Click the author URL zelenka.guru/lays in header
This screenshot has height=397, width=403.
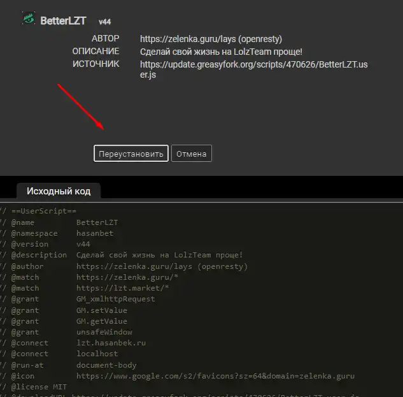pyautogui.click(x=211, y=39)
